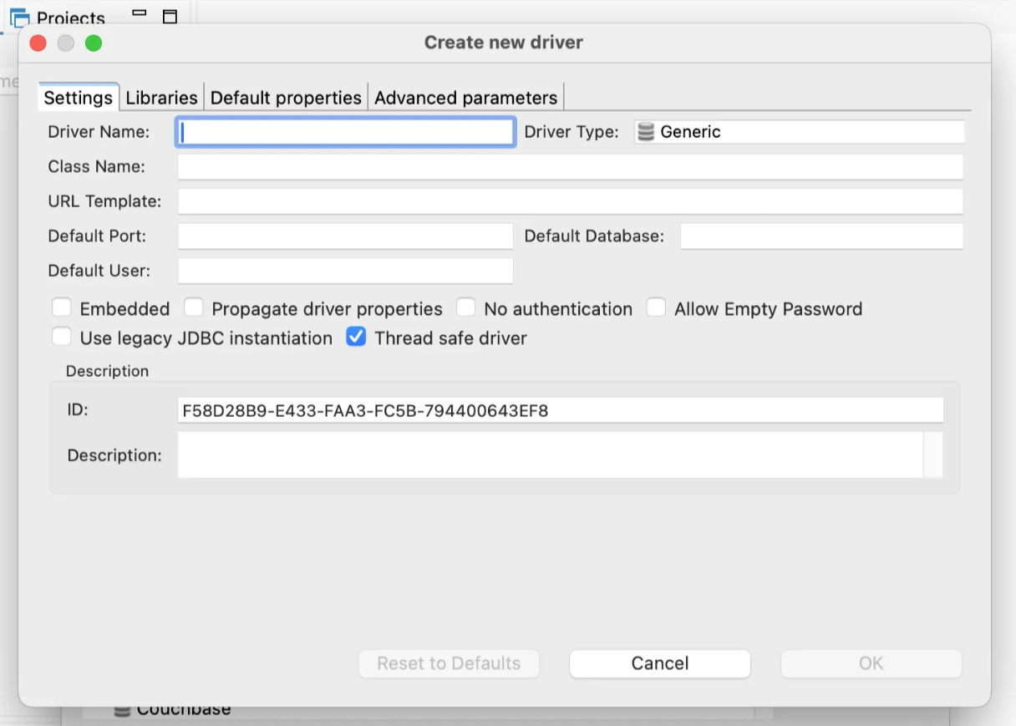Click the Projects panel icon

[20, 17]
